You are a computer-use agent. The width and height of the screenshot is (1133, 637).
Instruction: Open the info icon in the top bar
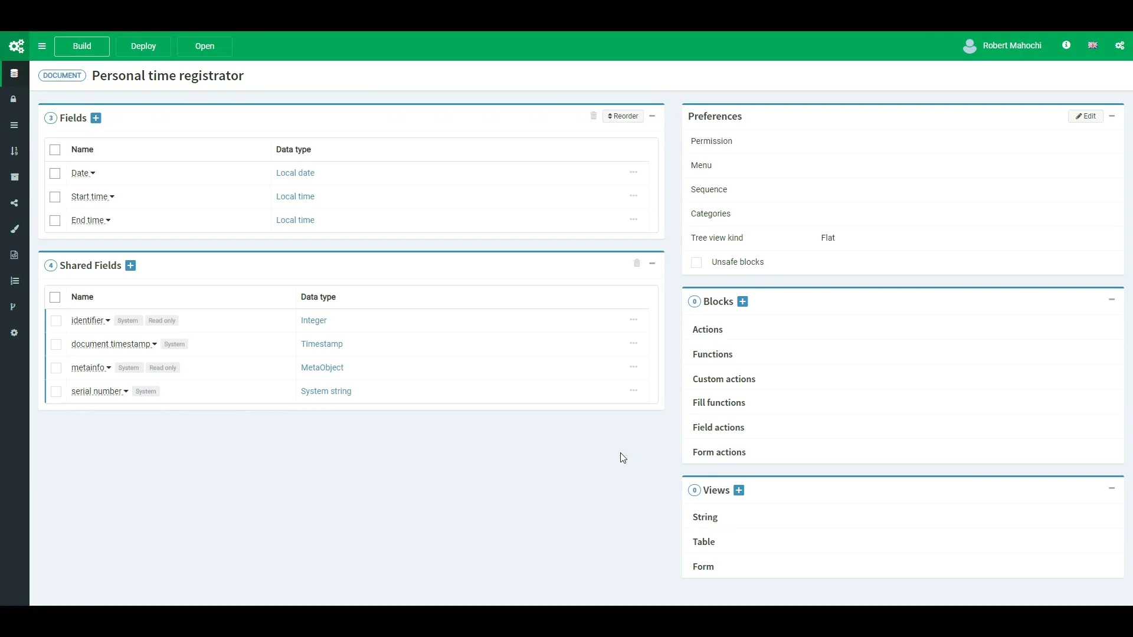(x=1066, y=45)
